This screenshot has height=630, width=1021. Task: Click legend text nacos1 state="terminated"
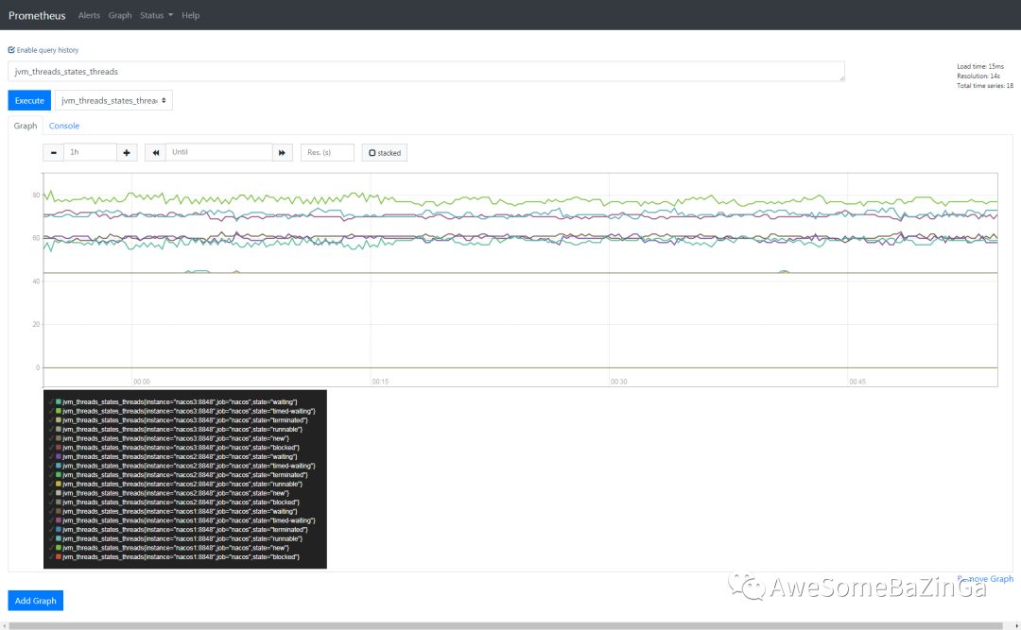[x=185, y=530]
